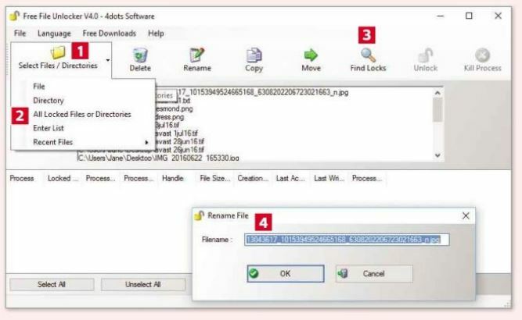Open the File menu
The image size is (522, 320).
point(20,34)
